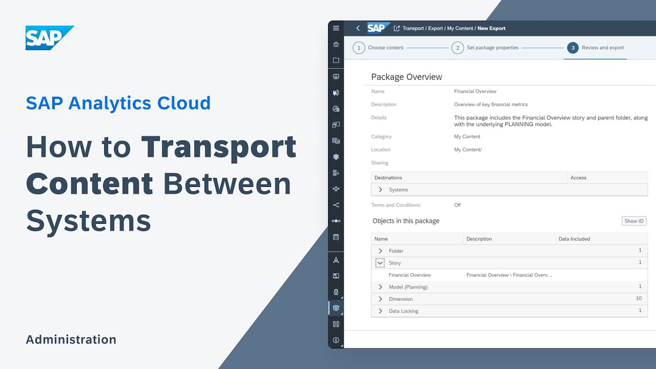The image size is (656, 369).
Task: Click the Access column header
Action: click(x=607, y=178)
